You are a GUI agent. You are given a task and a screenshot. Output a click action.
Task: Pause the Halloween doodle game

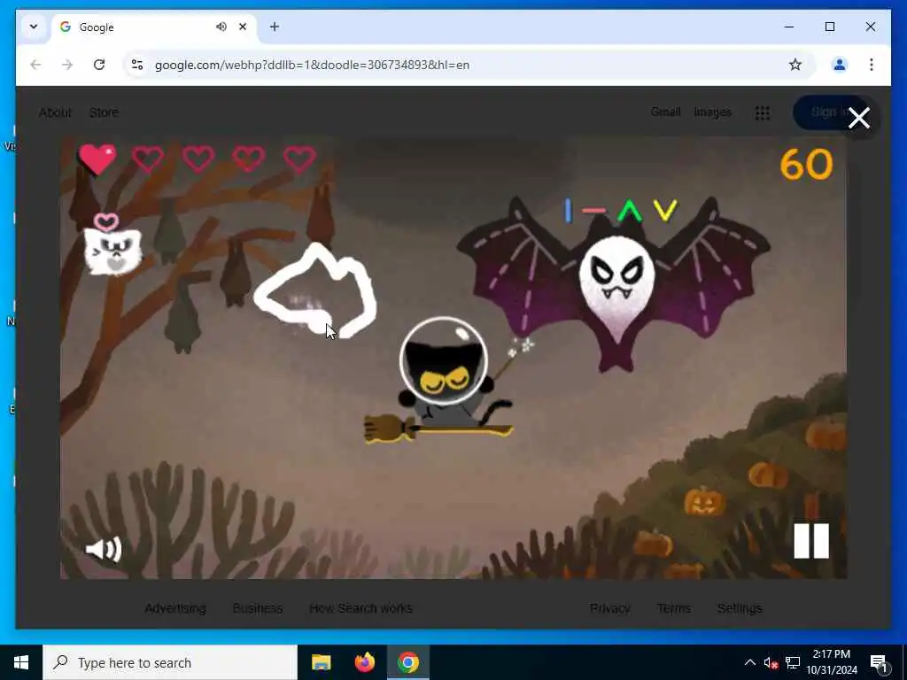tap(811, 541)
